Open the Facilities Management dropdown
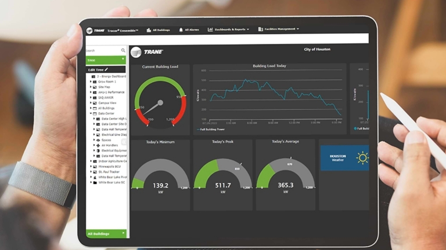The width and height of the screenshot is (446, 250). point(279,29)
